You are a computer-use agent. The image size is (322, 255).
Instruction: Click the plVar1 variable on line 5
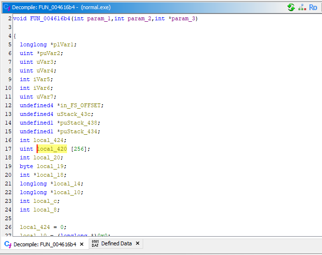(64, 44)
